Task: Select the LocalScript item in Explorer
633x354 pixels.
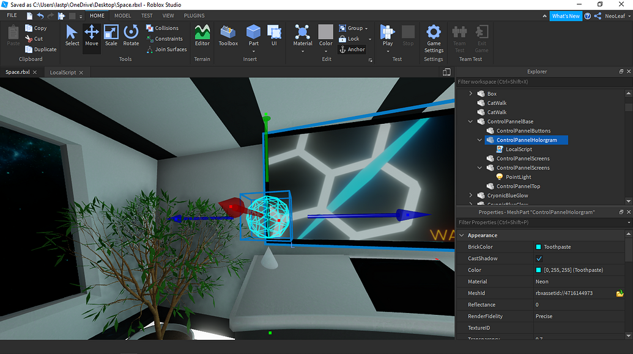Action: click(519, 149)
